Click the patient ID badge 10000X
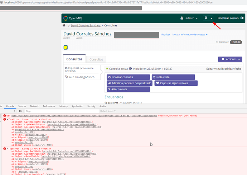 [x=236, y=42]
